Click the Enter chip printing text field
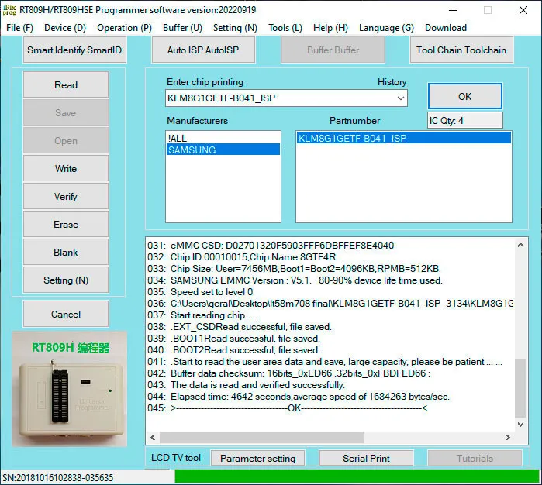This screenshot has width=542, height=485. click(279, 98)
